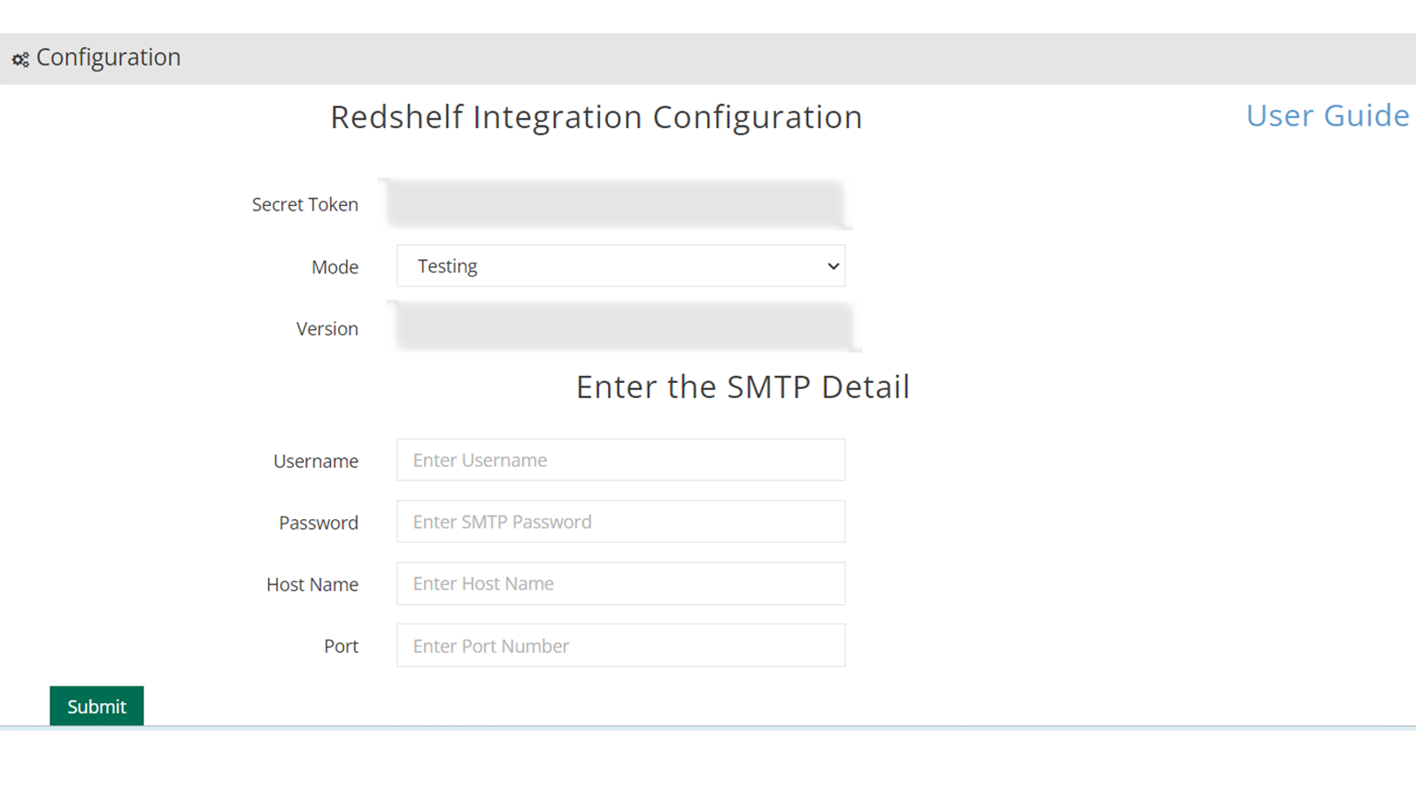Open the User Guide link
Viewport: 1416px width, 796px height.
click(x=1327, y=116)
